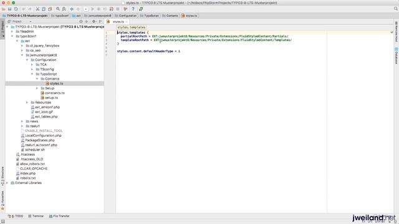Collapse the ext folder arrow
This screenshot has height=224, width=399.
[x=17, y=41]
